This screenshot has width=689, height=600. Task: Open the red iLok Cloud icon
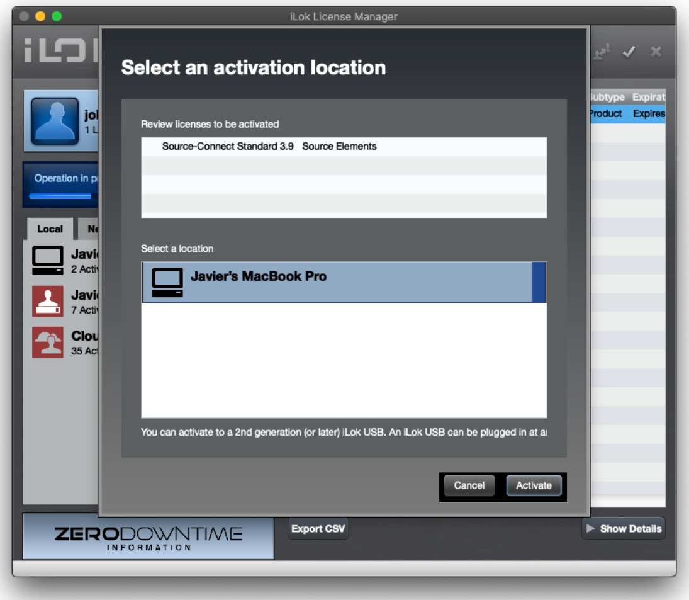(48, 342)
